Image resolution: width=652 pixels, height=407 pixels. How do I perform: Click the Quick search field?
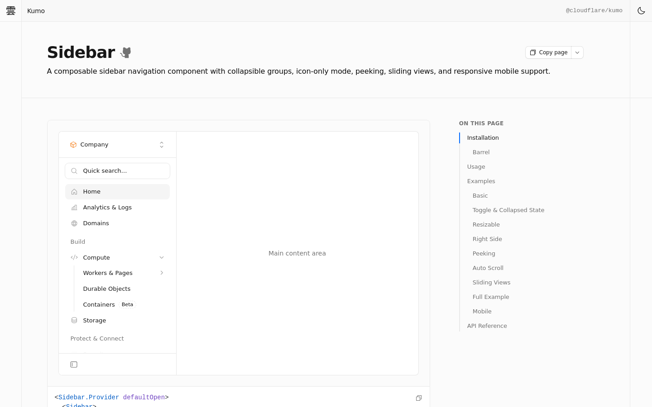(x=117, y=171)
